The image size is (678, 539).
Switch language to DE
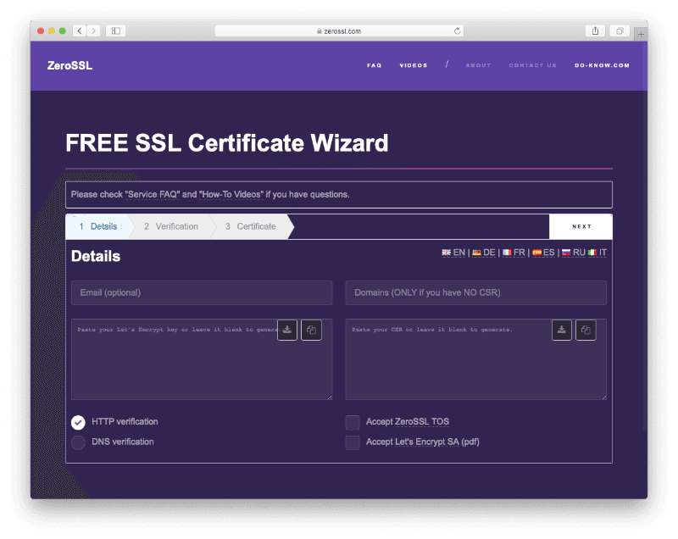(x=484, y=253)
